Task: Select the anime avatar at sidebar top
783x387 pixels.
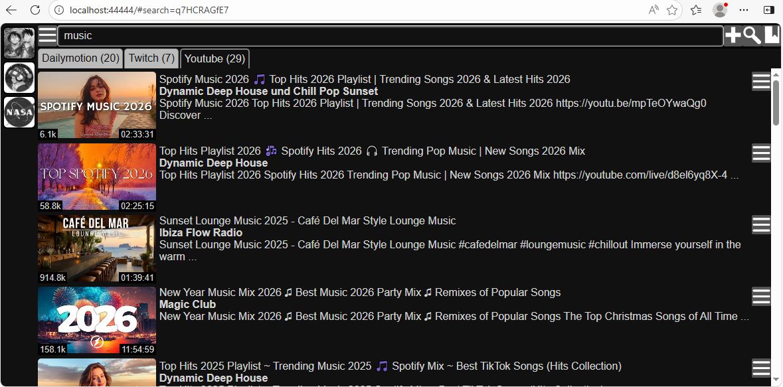Action: (x=19, y=42)
